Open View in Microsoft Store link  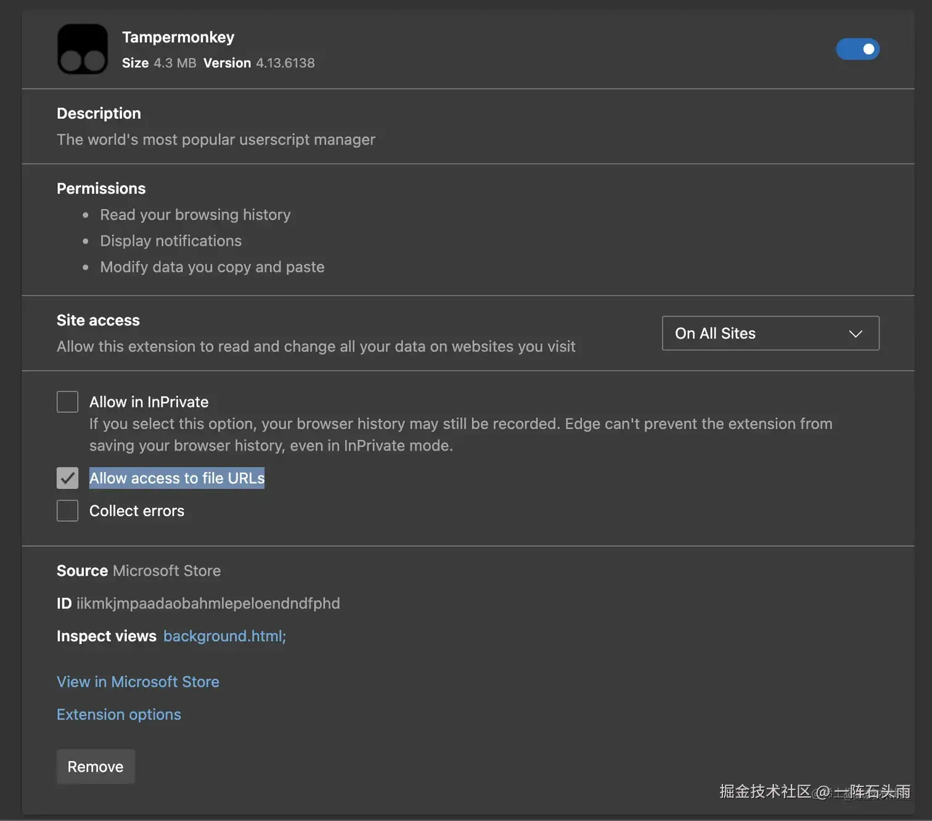pyautogui.click(x=138, y=682)
